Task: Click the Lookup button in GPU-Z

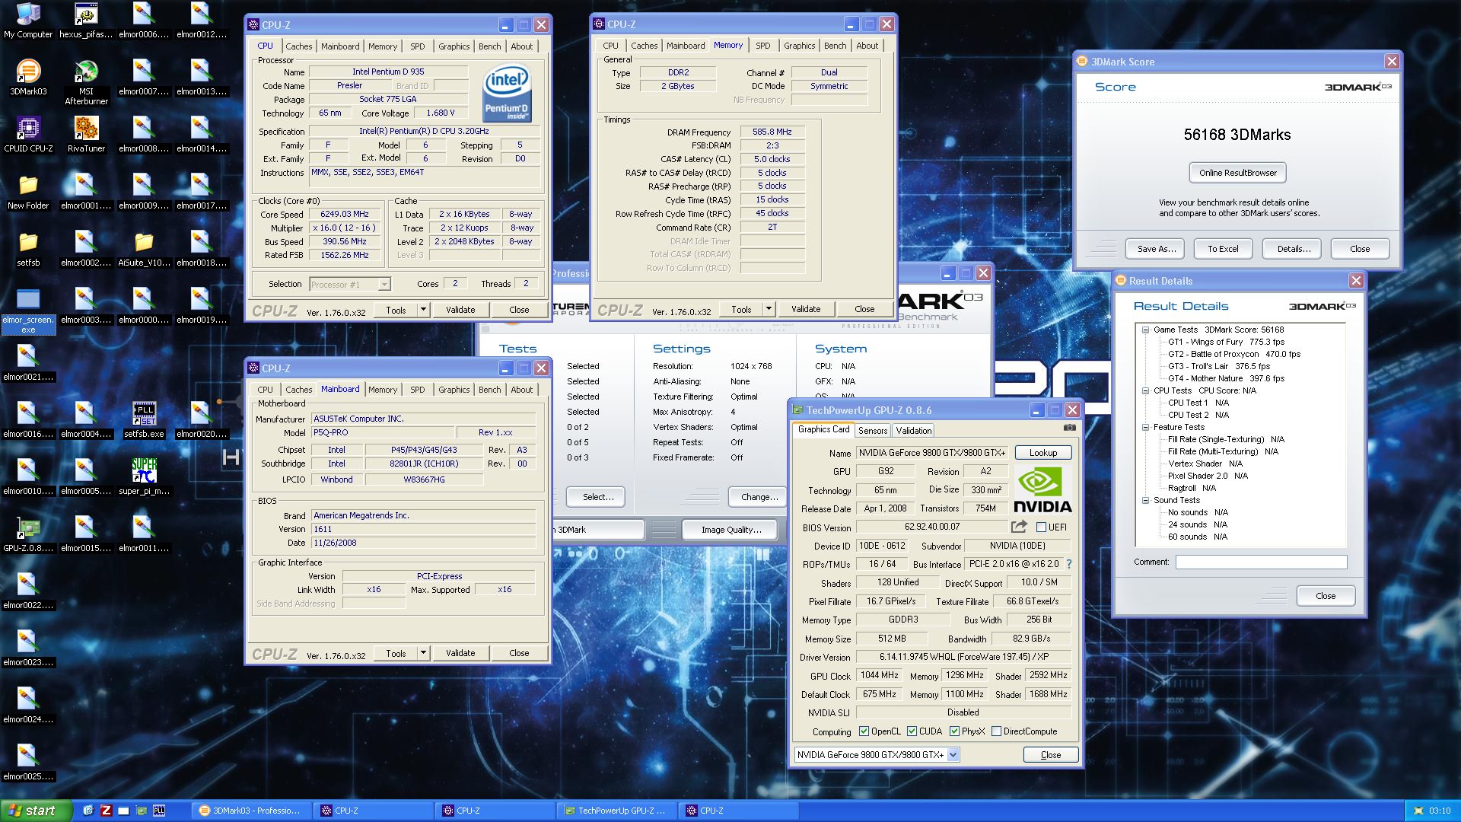Action: coord(1043,452)
